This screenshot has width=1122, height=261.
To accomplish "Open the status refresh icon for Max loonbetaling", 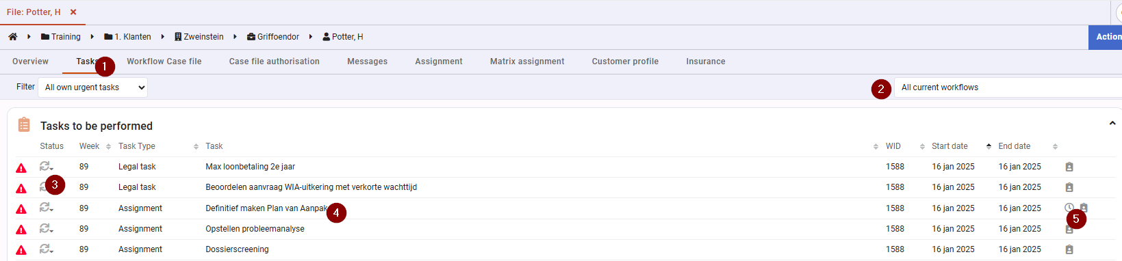I will click(x=46, y=167).
